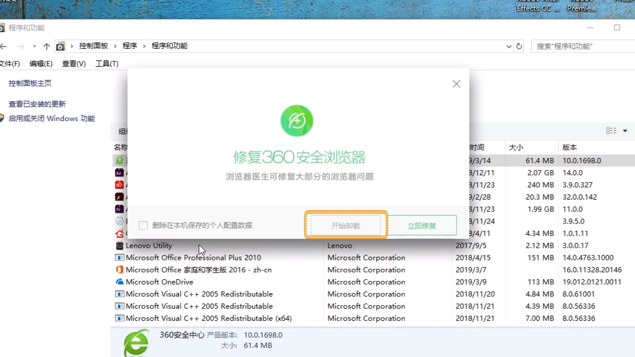Viewport: 635px width, 357px height.
Task: Expand the chevron after 控制面板 breadcrumb
Action: pyautogui.click(x=115, y=46)
